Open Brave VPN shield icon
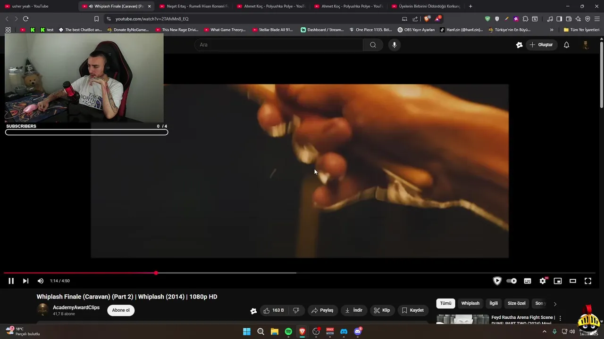The width and height of the screenshot is (604, 339). 587,19
